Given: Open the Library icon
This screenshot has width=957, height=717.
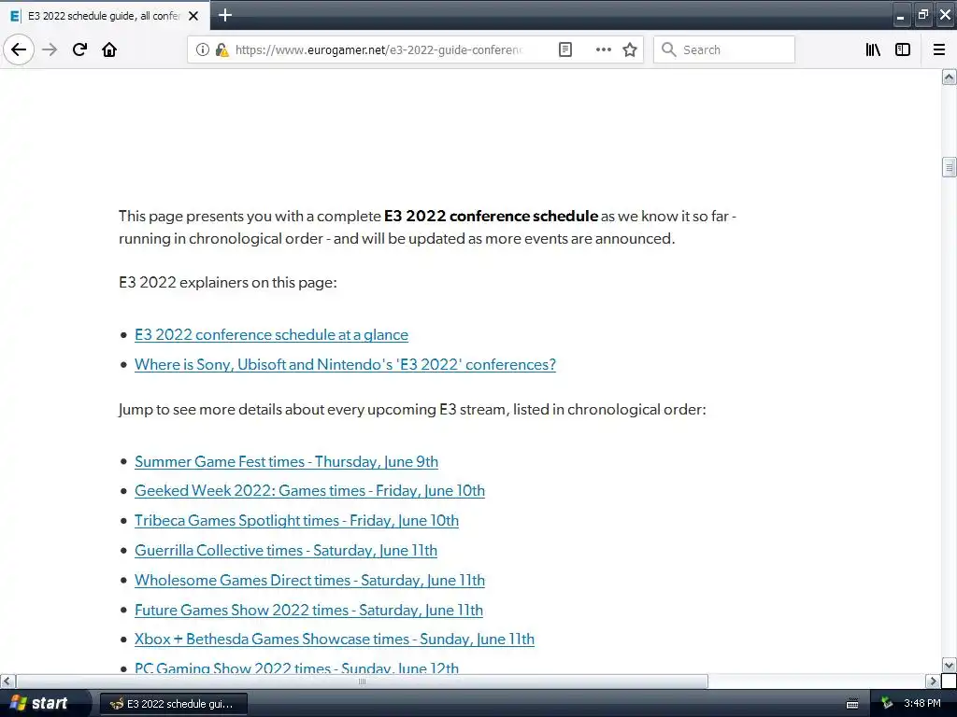Looking at the screenshot, I should point(874,49).
